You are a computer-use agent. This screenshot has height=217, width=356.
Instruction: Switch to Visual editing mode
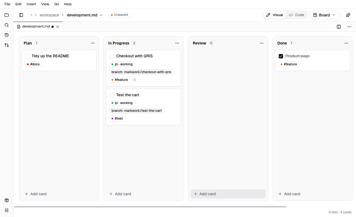tap(275, 15)
